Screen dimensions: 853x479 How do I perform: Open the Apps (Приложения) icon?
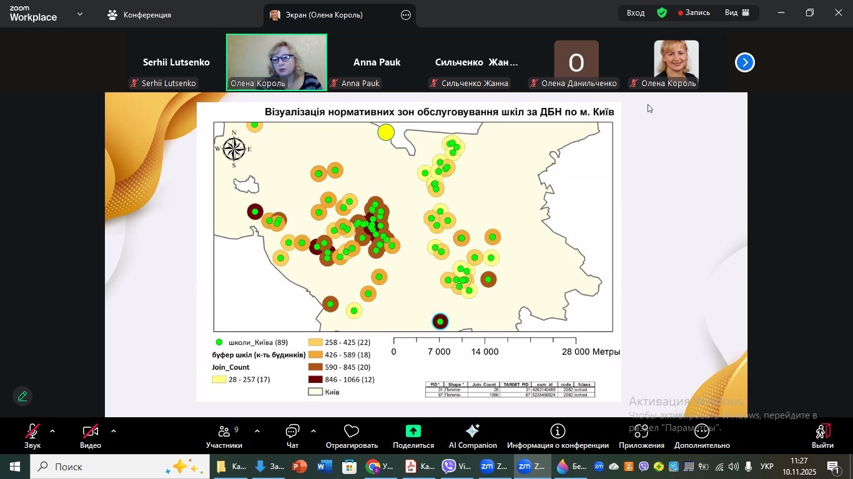641,432
